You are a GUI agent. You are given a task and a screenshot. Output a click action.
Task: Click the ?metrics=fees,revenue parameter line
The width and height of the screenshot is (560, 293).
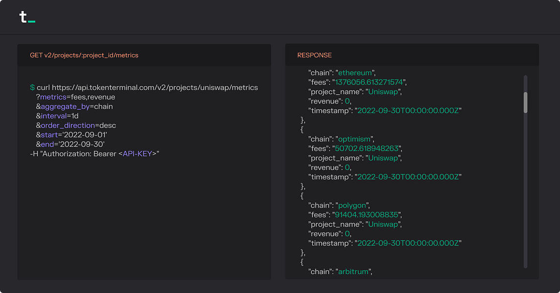75,97
